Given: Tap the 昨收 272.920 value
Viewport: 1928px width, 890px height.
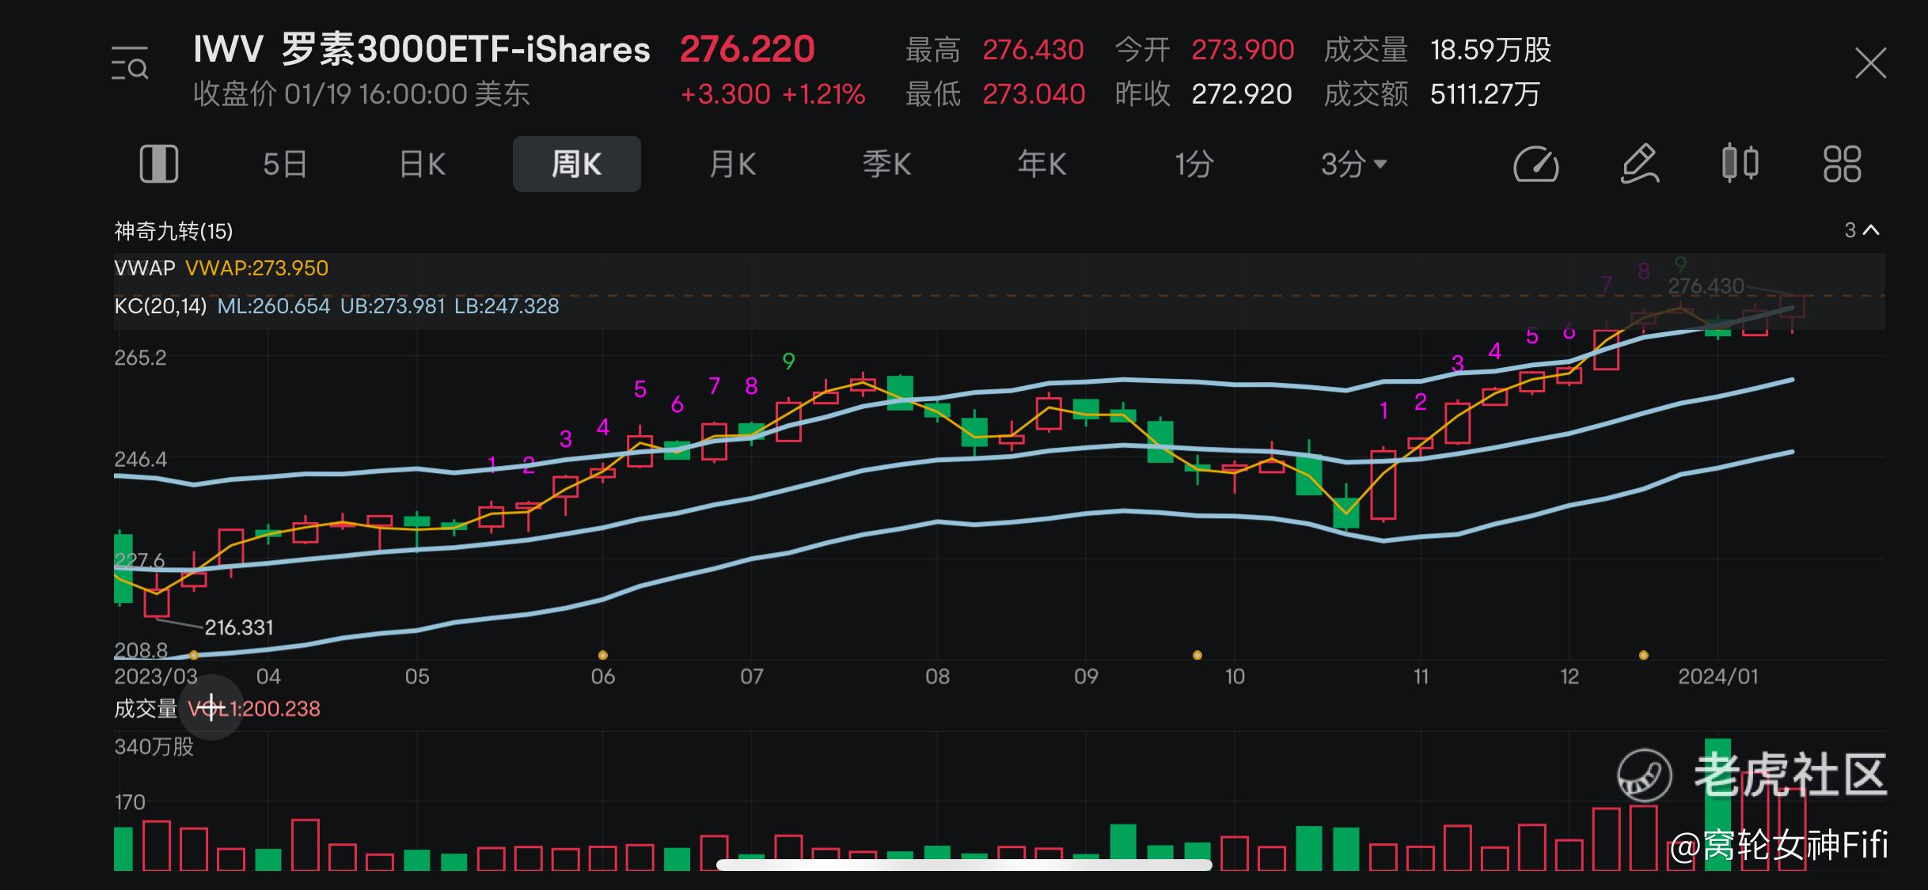Looking at the screenshot, I should click(1242, 94).
